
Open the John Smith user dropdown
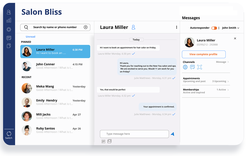[x=231, y=28]
